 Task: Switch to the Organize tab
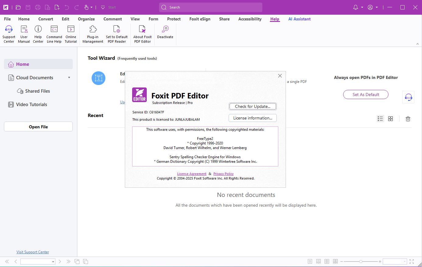(x=86, y=19)
